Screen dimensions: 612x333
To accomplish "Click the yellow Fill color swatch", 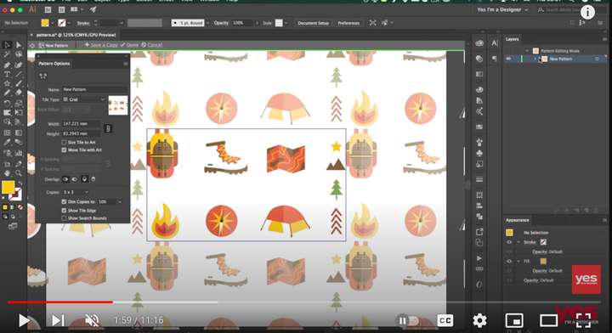I will [x=8, y=187].
